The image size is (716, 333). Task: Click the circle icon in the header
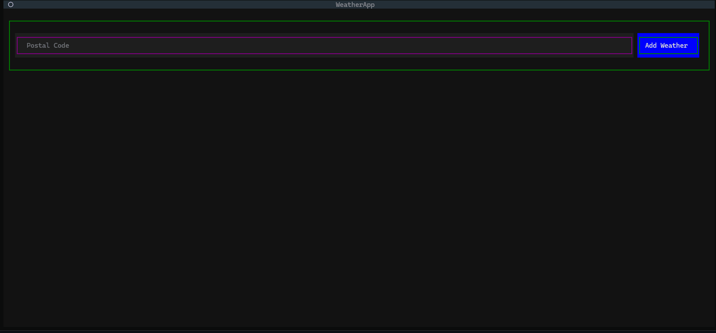(11, 5)
